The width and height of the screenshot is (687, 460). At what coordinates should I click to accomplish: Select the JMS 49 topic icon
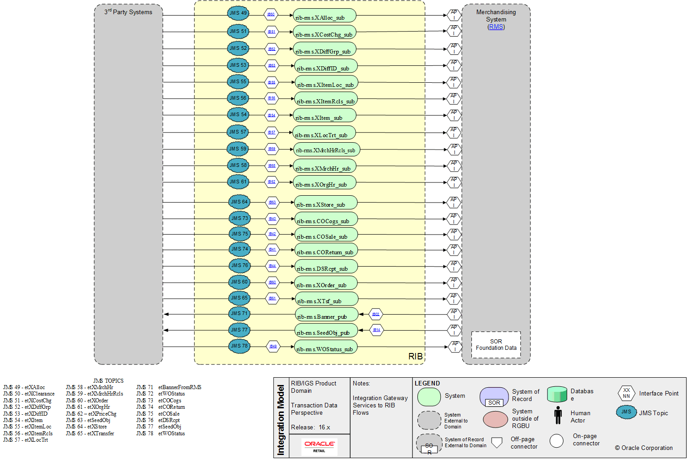pos(238,13)
